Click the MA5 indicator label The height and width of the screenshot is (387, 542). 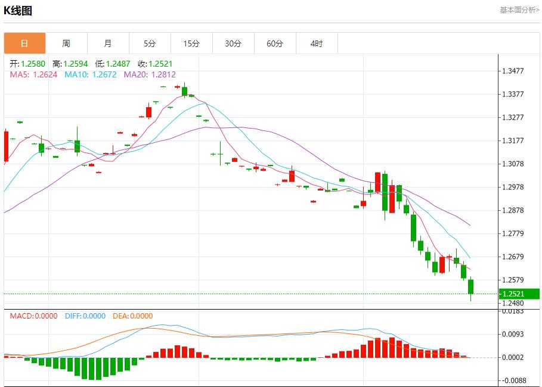tap(33, 74)
